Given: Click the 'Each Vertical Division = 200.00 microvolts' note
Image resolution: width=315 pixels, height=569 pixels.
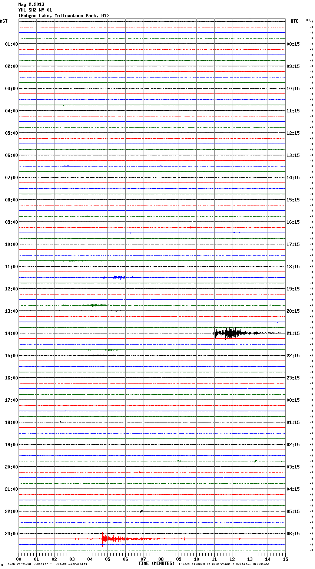Looking at the screenshot, I should click(47, 564).
